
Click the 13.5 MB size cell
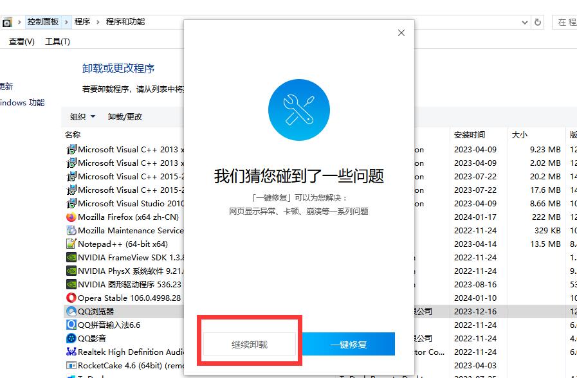[x=545, y=244]
